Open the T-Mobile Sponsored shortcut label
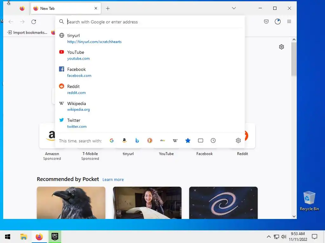The height and width of the screenshot is (243, 325). point(90,156)
